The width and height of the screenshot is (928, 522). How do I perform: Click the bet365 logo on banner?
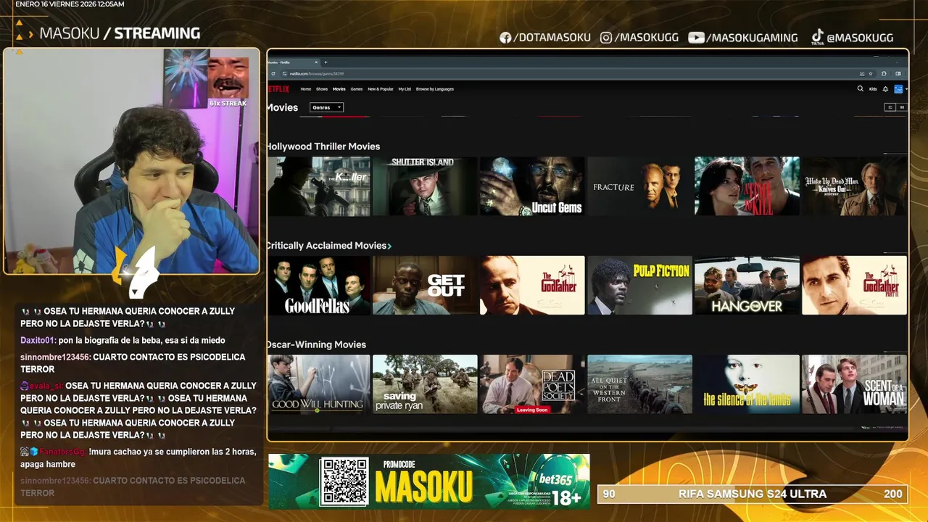pos(556,479)
